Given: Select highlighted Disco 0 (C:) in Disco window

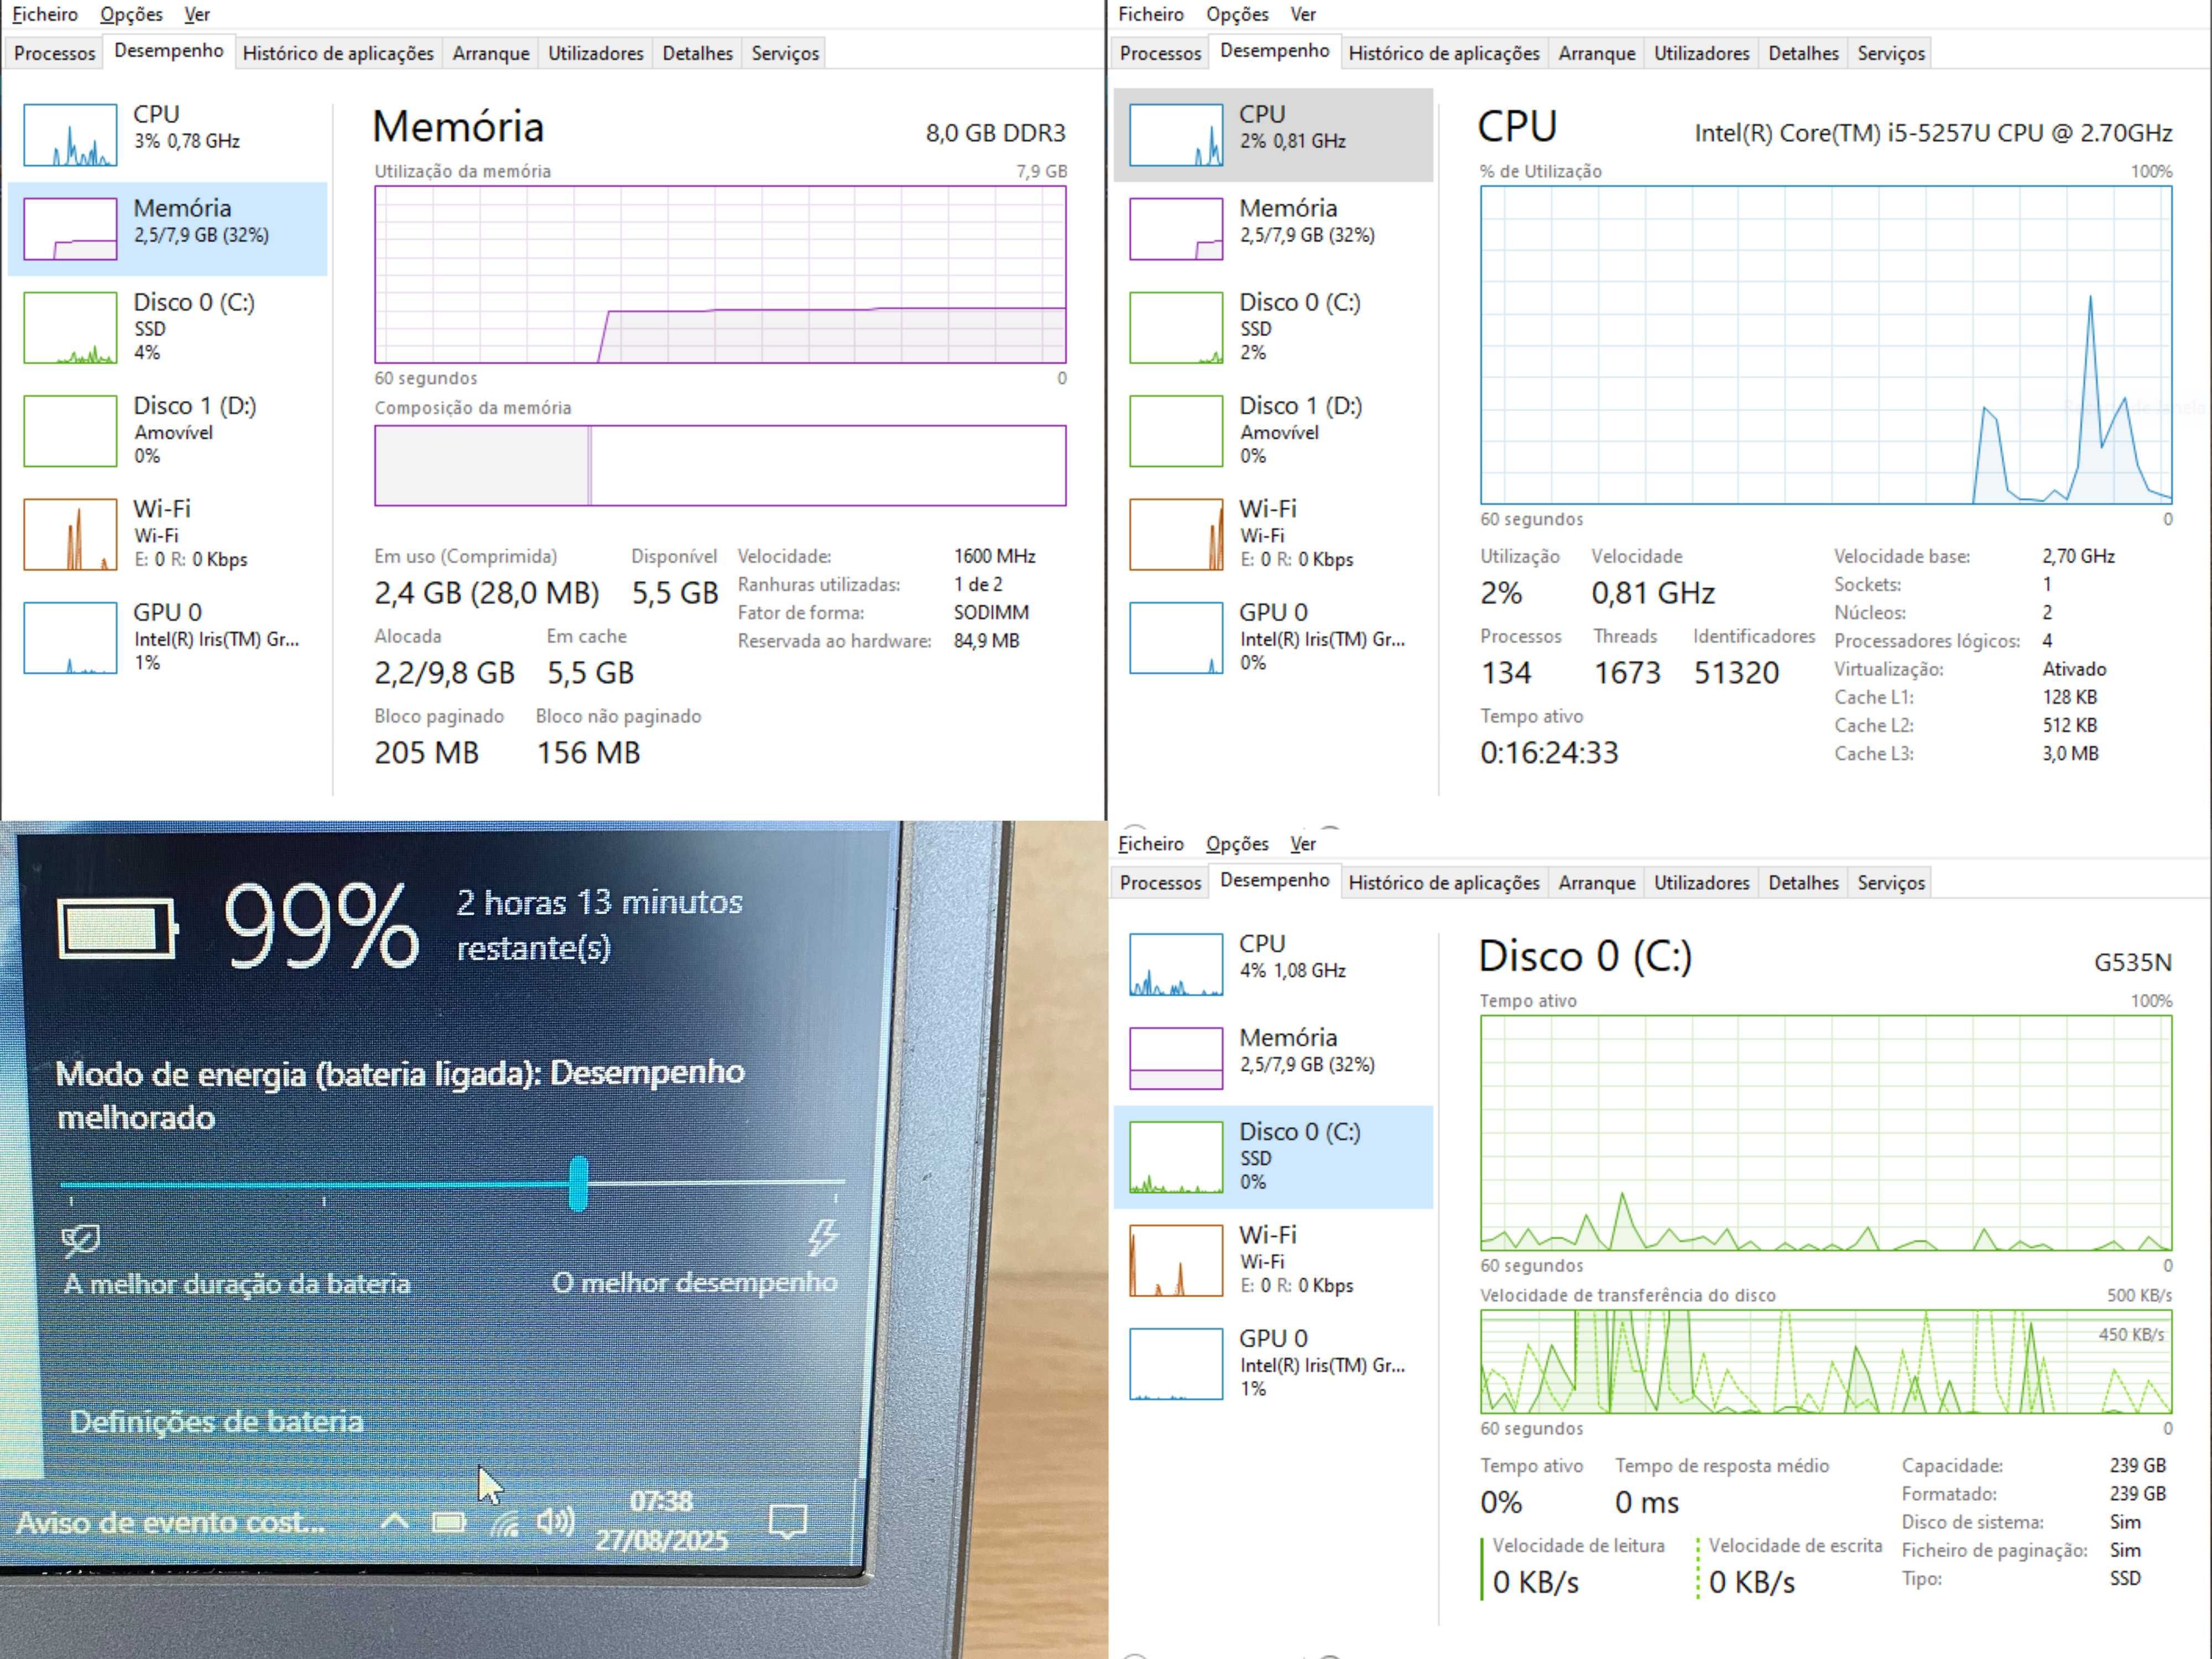Looking at the screenshot, I should point(1273,1157).
